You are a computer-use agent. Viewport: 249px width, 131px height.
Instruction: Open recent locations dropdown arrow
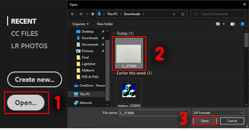tap(87, 14)
